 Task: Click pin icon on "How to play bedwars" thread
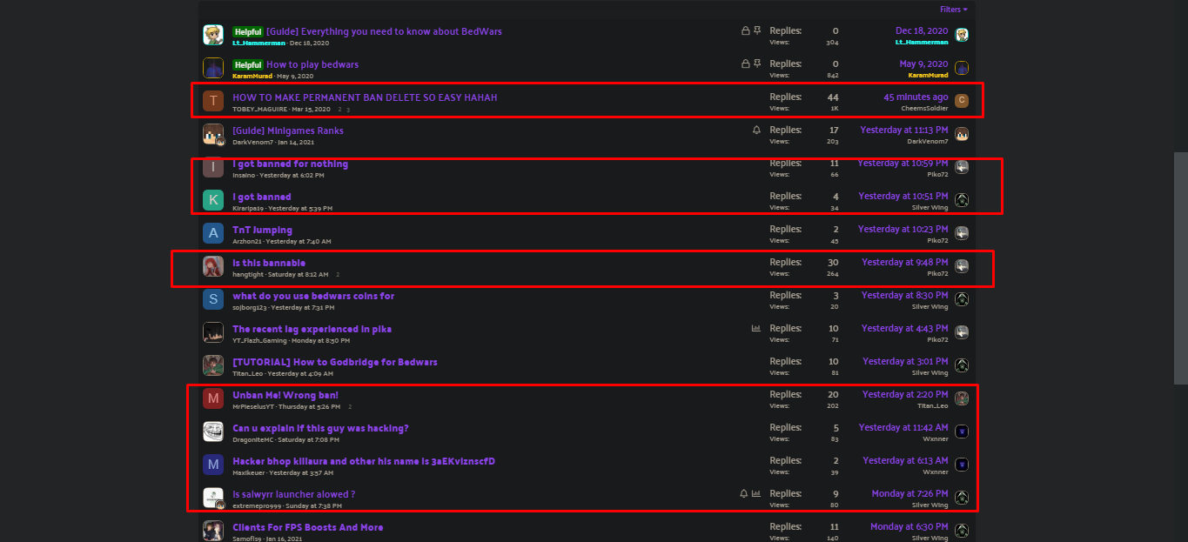click(x=757, y=64)
